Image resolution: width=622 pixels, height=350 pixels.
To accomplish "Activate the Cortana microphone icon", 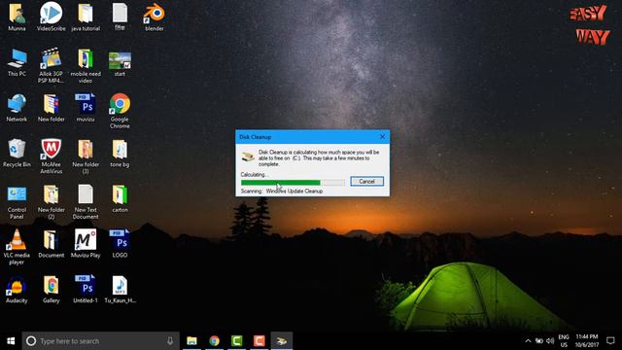I will click(x=170, y=341).
